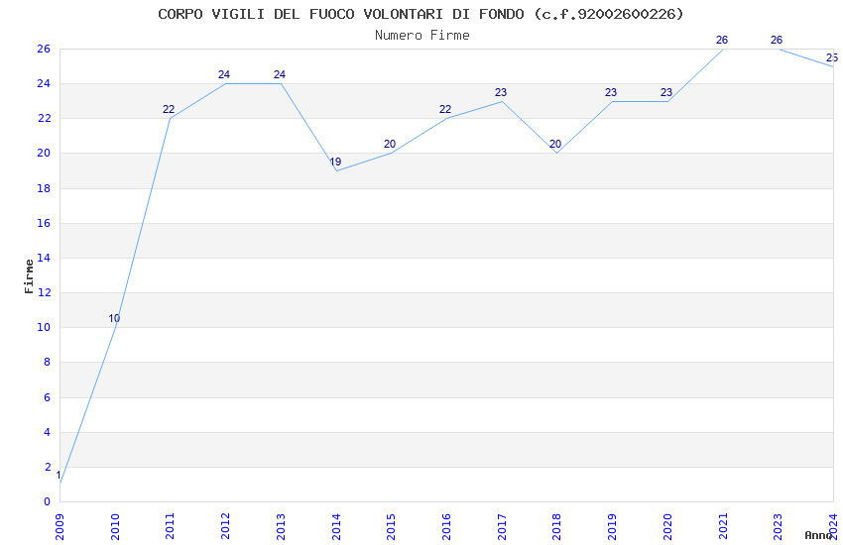Select the 'Anno' x-axis label
The width and height of the screenshot is (843, 545).
click(x=819, y=535)
